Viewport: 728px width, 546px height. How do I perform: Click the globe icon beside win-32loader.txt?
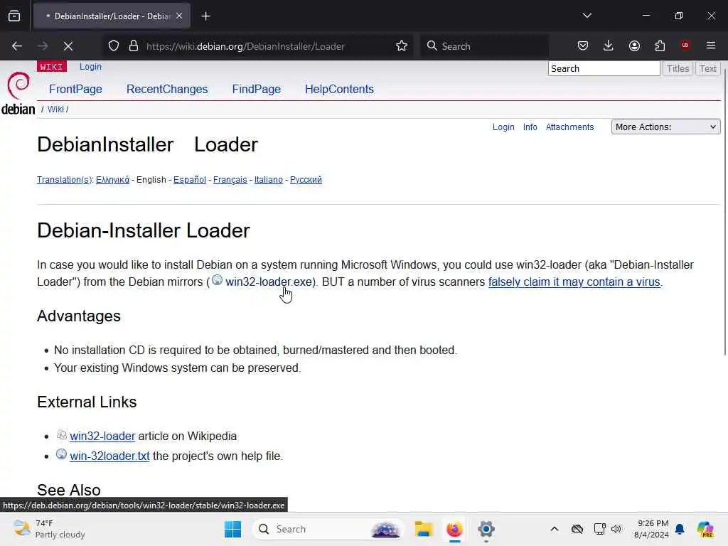[x=61, y=454]
